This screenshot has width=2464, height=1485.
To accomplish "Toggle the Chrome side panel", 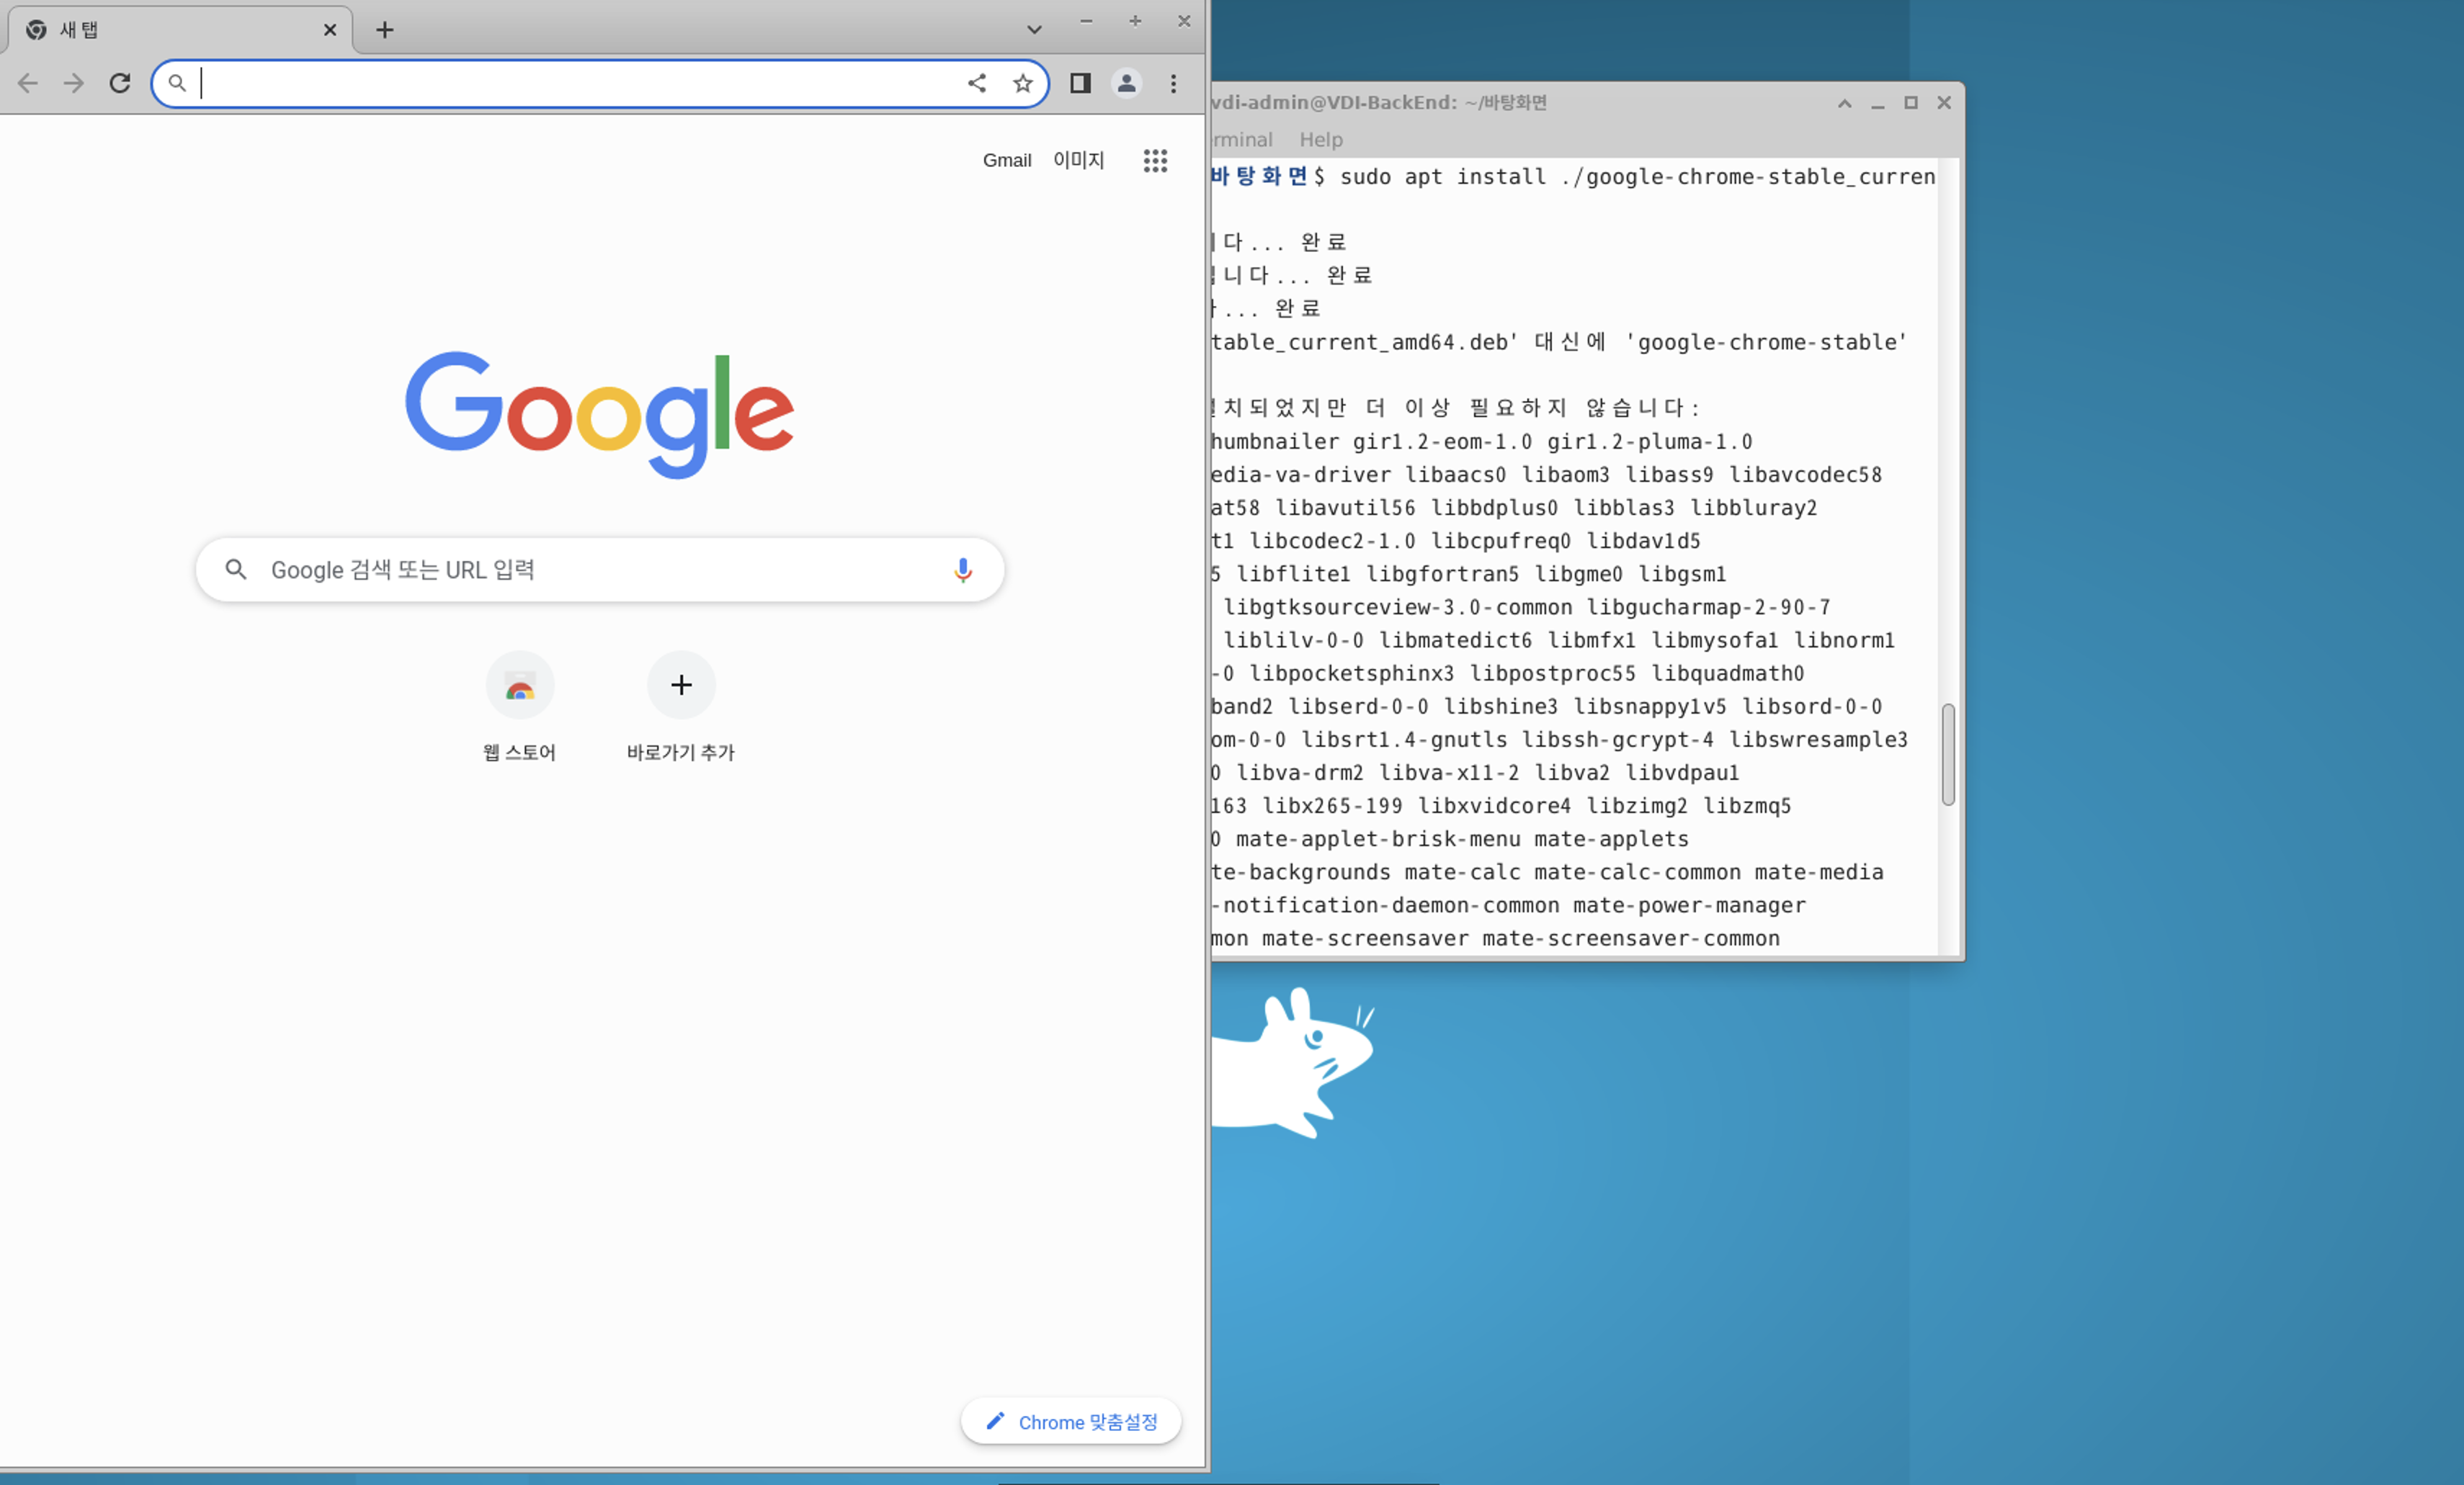I will tap(1080, 83).
